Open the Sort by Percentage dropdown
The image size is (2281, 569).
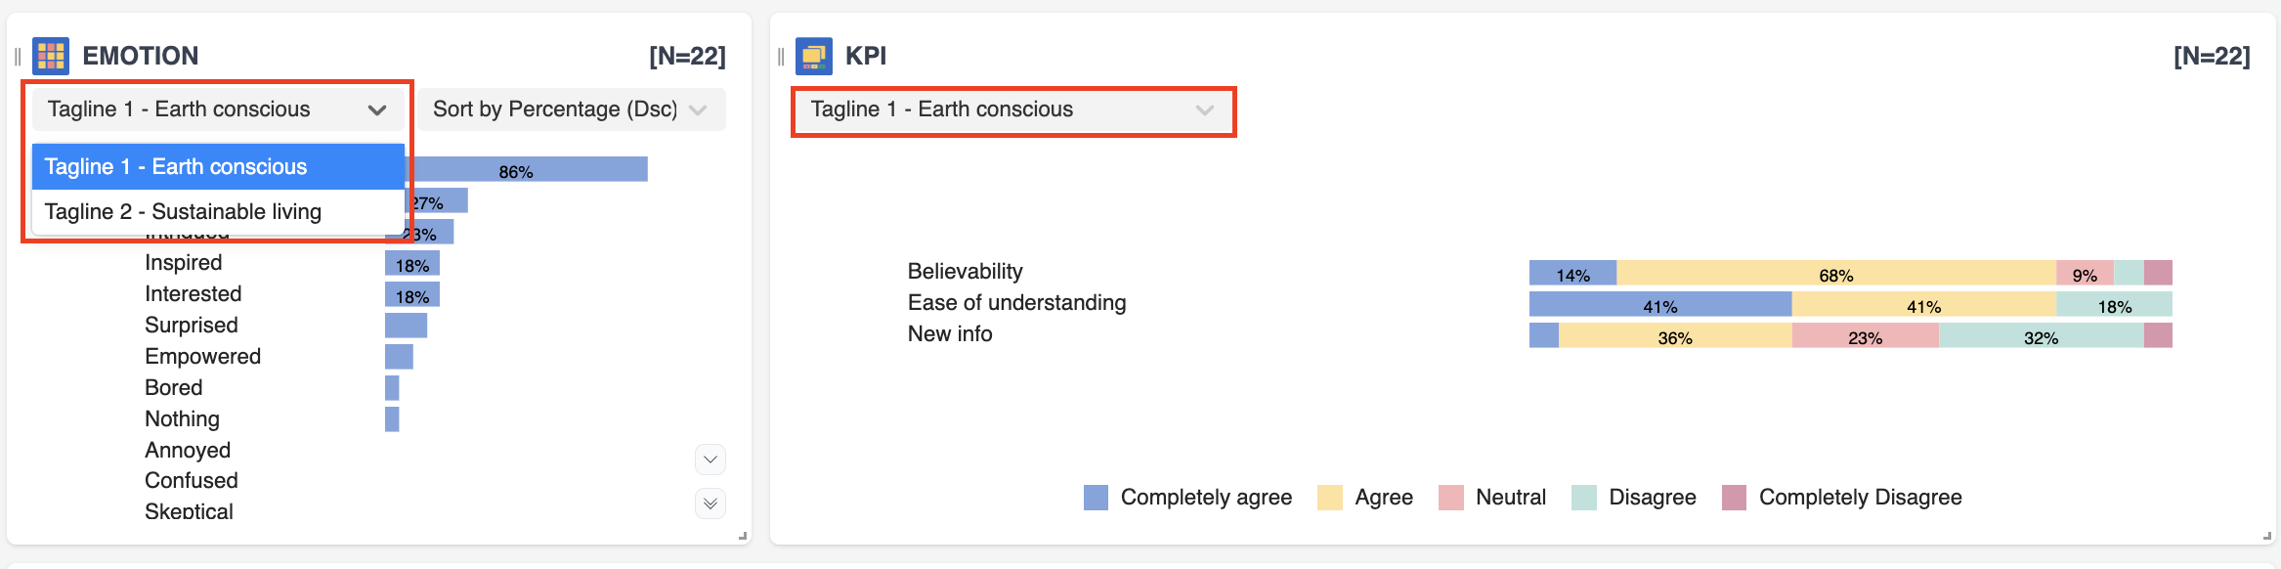pyautogui.click(x=572, y=109)
